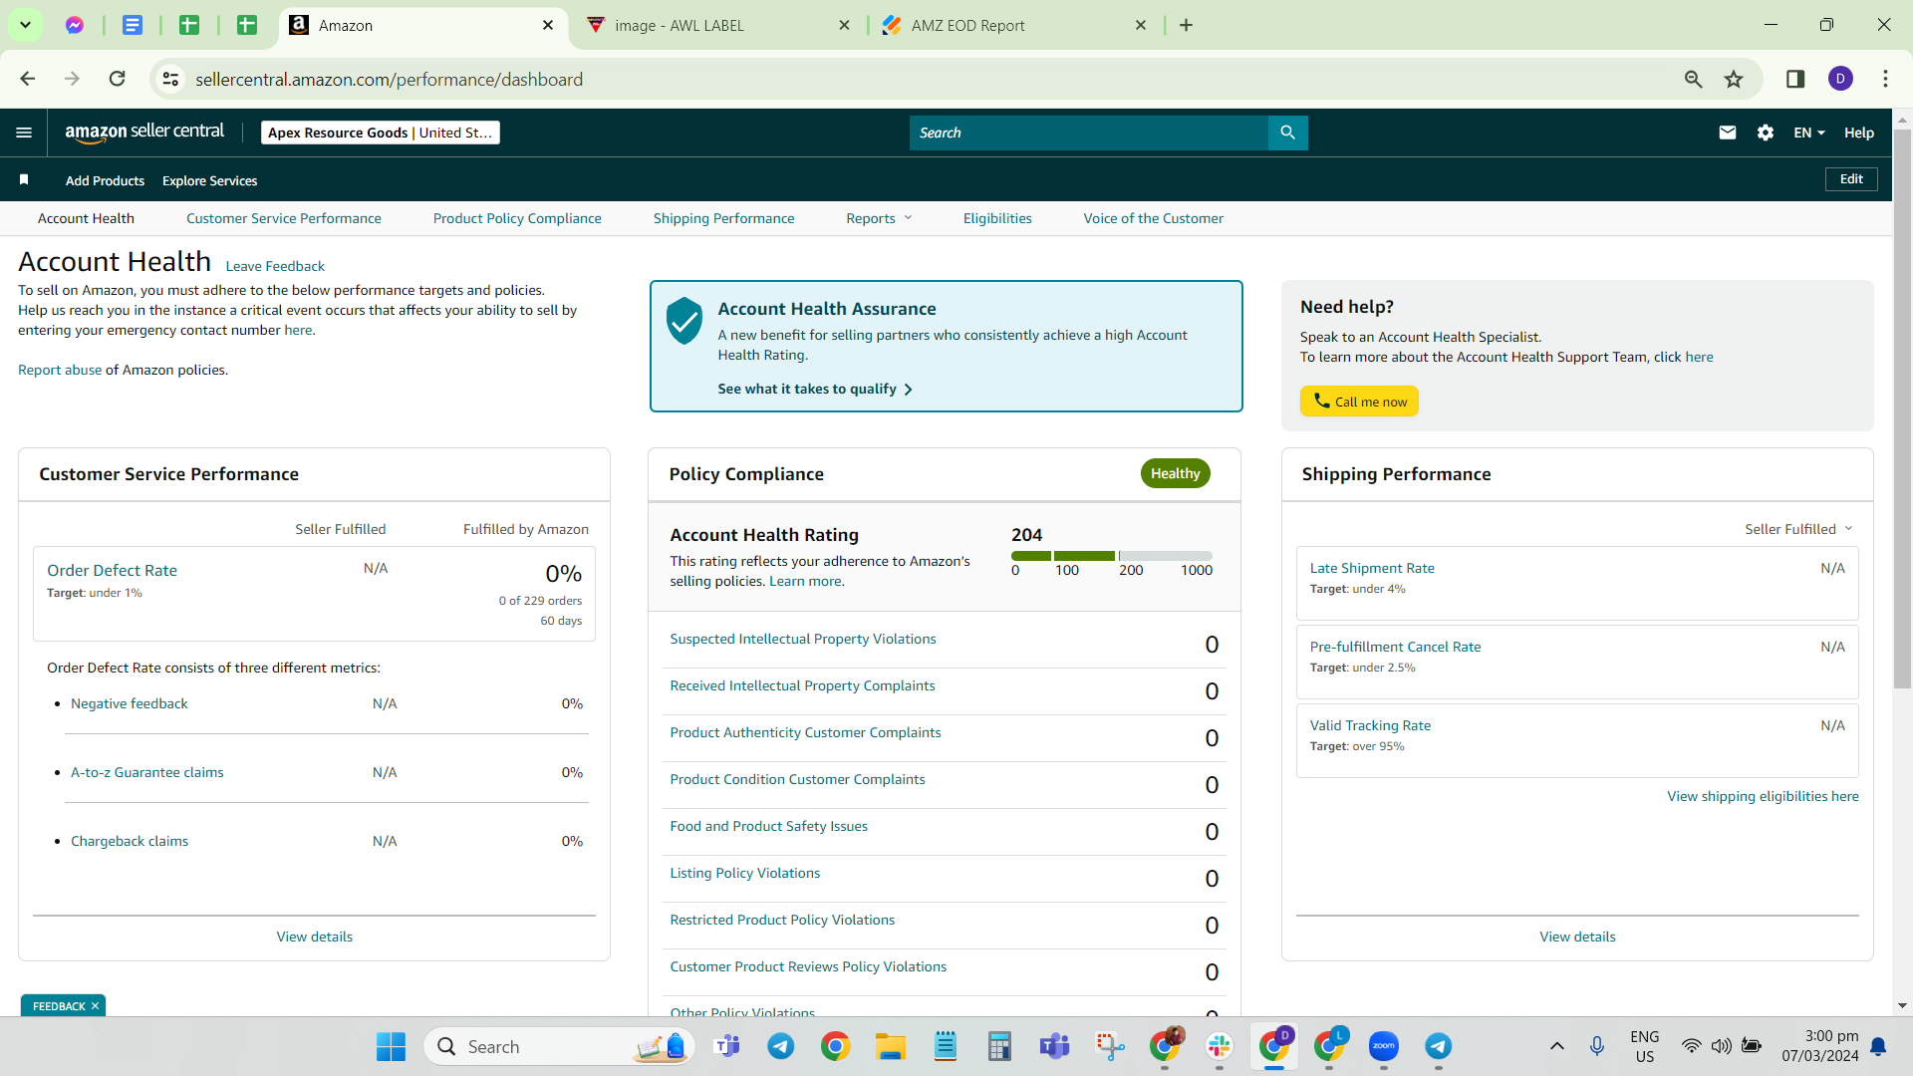
Task: Open See what it takes to qualify
Action: coord(815,389)
